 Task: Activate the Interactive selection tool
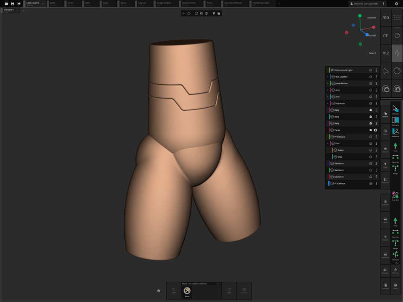395,109
